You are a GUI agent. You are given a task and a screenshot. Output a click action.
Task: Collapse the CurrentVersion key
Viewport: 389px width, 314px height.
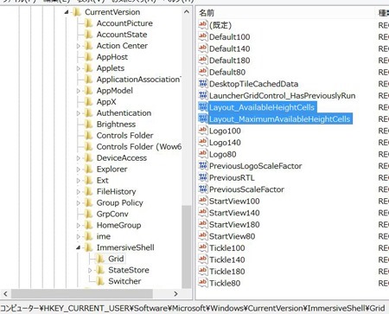click(x=67, y=12)
